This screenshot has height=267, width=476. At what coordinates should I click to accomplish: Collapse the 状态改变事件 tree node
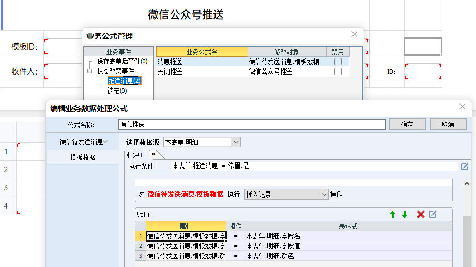point(89,71)
